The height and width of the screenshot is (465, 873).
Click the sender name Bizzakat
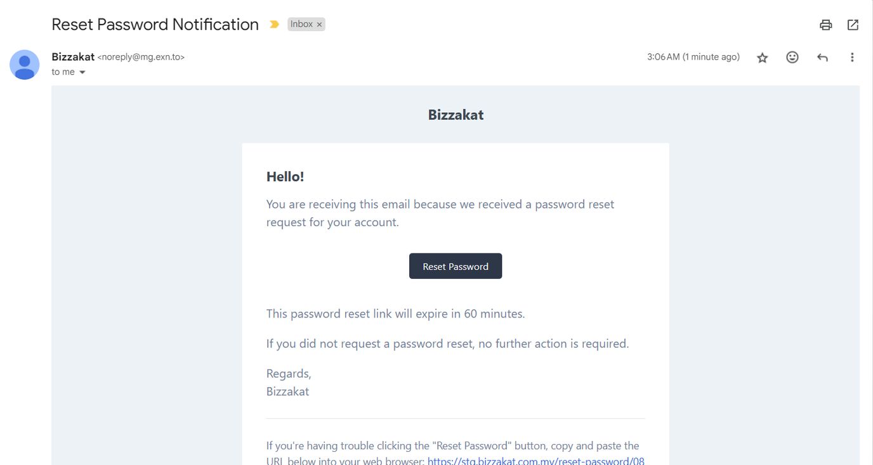[x=73, y=57]
